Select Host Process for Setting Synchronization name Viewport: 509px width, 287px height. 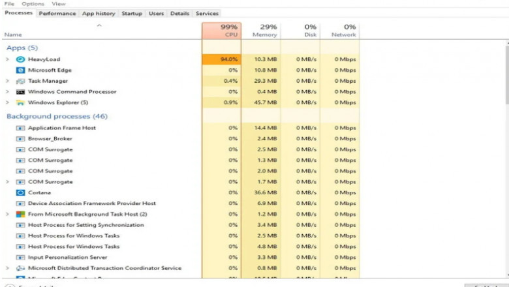click(86, 225)
